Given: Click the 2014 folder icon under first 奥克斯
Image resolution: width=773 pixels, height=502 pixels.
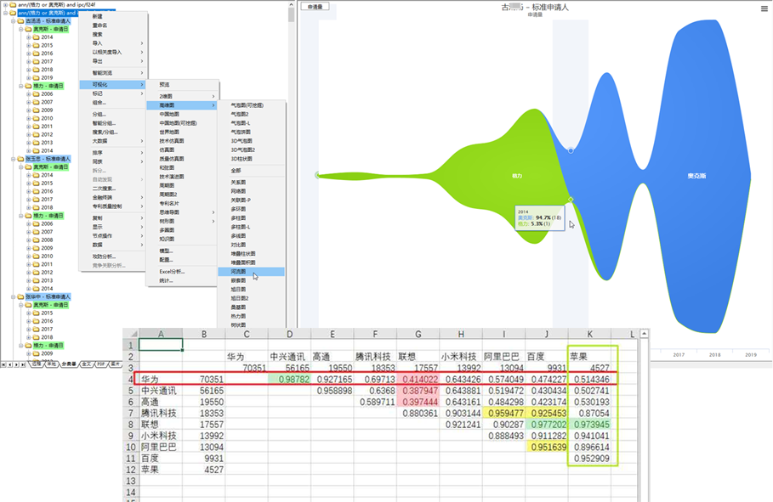Looking at the screenshot, I should point(36,37).
